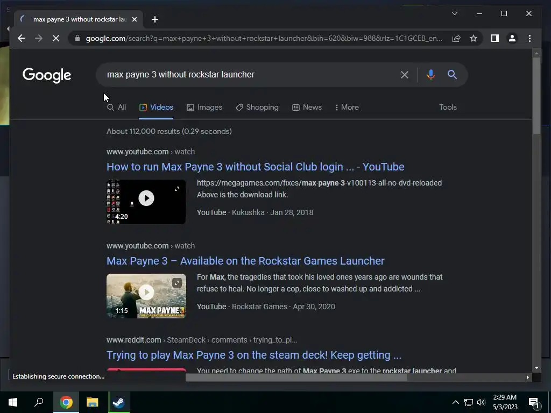Viewport: 551px width, 413px height.
Task: Stop loading the page with the X button
Action: (x=56, y=38)
